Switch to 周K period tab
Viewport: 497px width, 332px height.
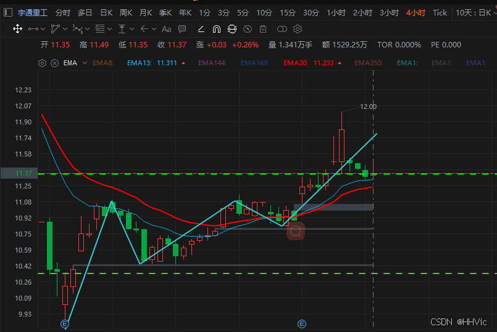[x=126, y=13]
